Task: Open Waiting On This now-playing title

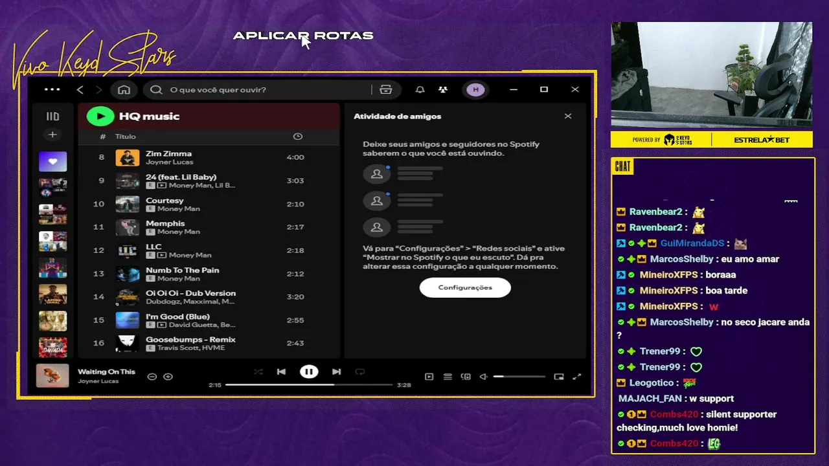Action: pos(106,372)
